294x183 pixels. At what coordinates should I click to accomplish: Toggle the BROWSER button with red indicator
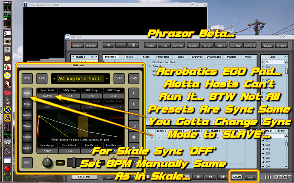[x=78, y=45]
